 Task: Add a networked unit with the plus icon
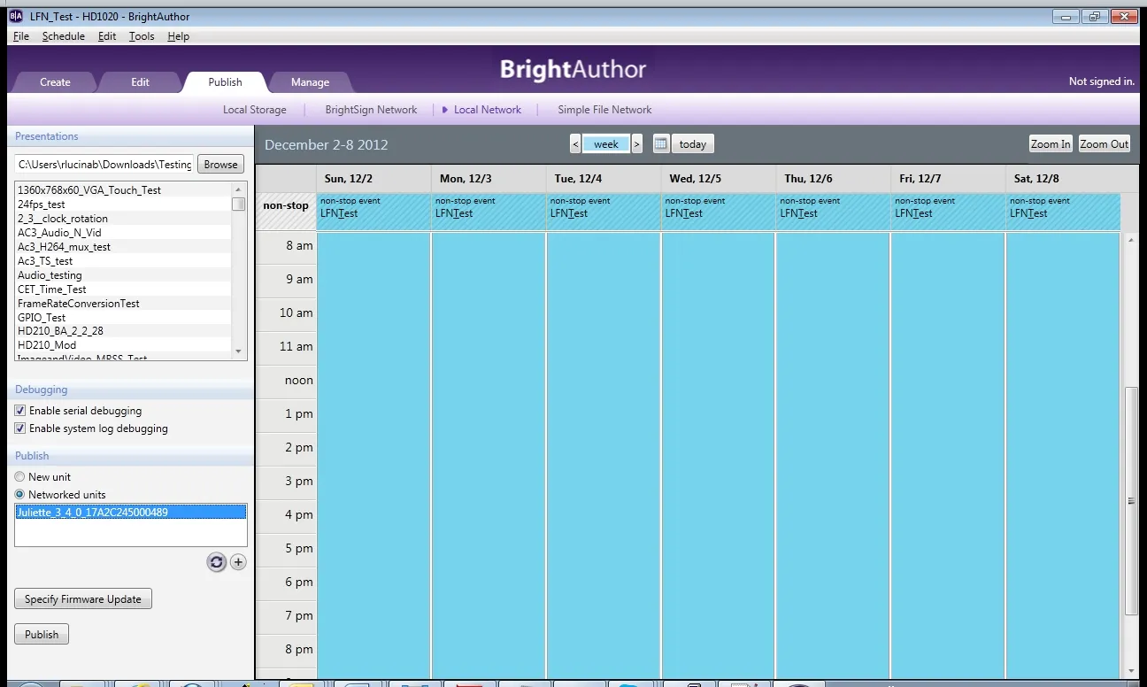pos(238,562)
